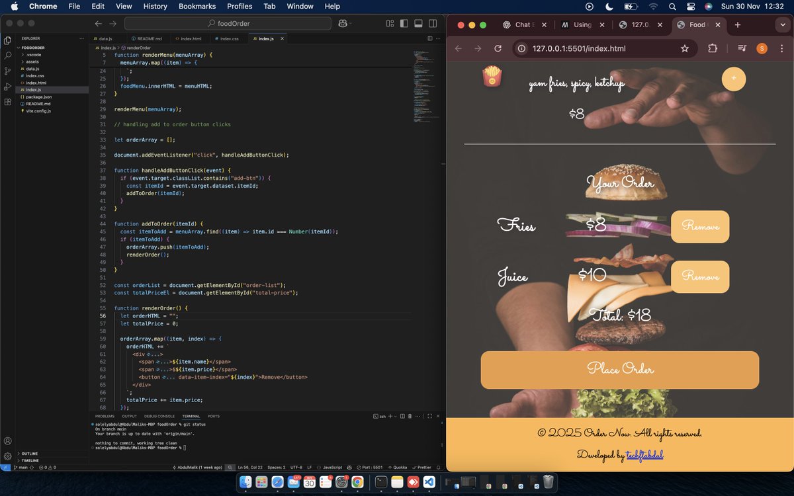
Task: Click the Port: 5501 status bar item
Action: [x=369, y=467]
